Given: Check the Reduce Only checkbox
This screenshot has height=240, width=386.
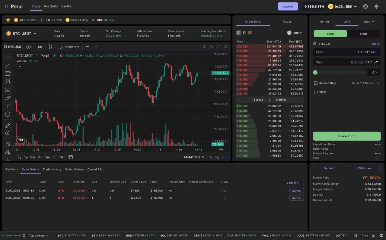Looking at the screenshot, I should (x=316, y=83).
